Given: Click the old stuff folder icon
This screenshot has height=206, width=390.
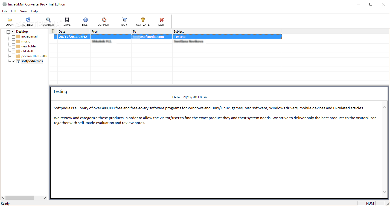Looking at the screenshot, I should click(18, 51).
